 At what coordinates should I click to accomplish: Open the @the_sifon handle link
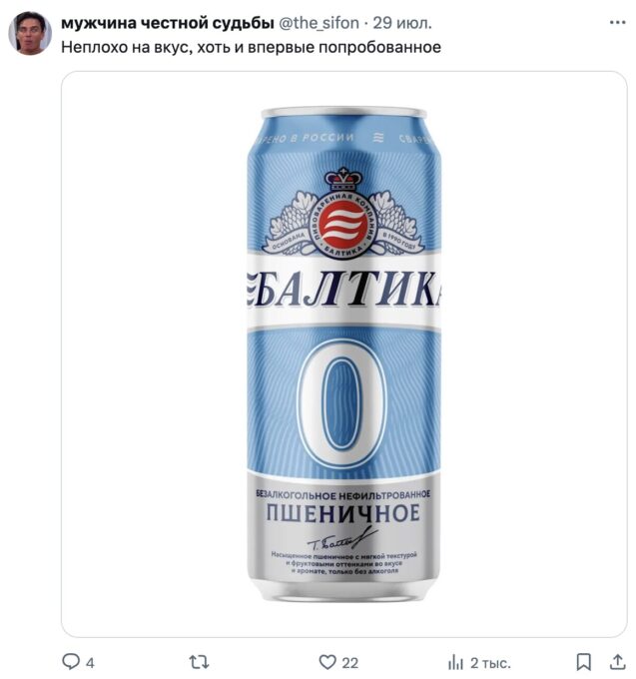coord(318,23)
